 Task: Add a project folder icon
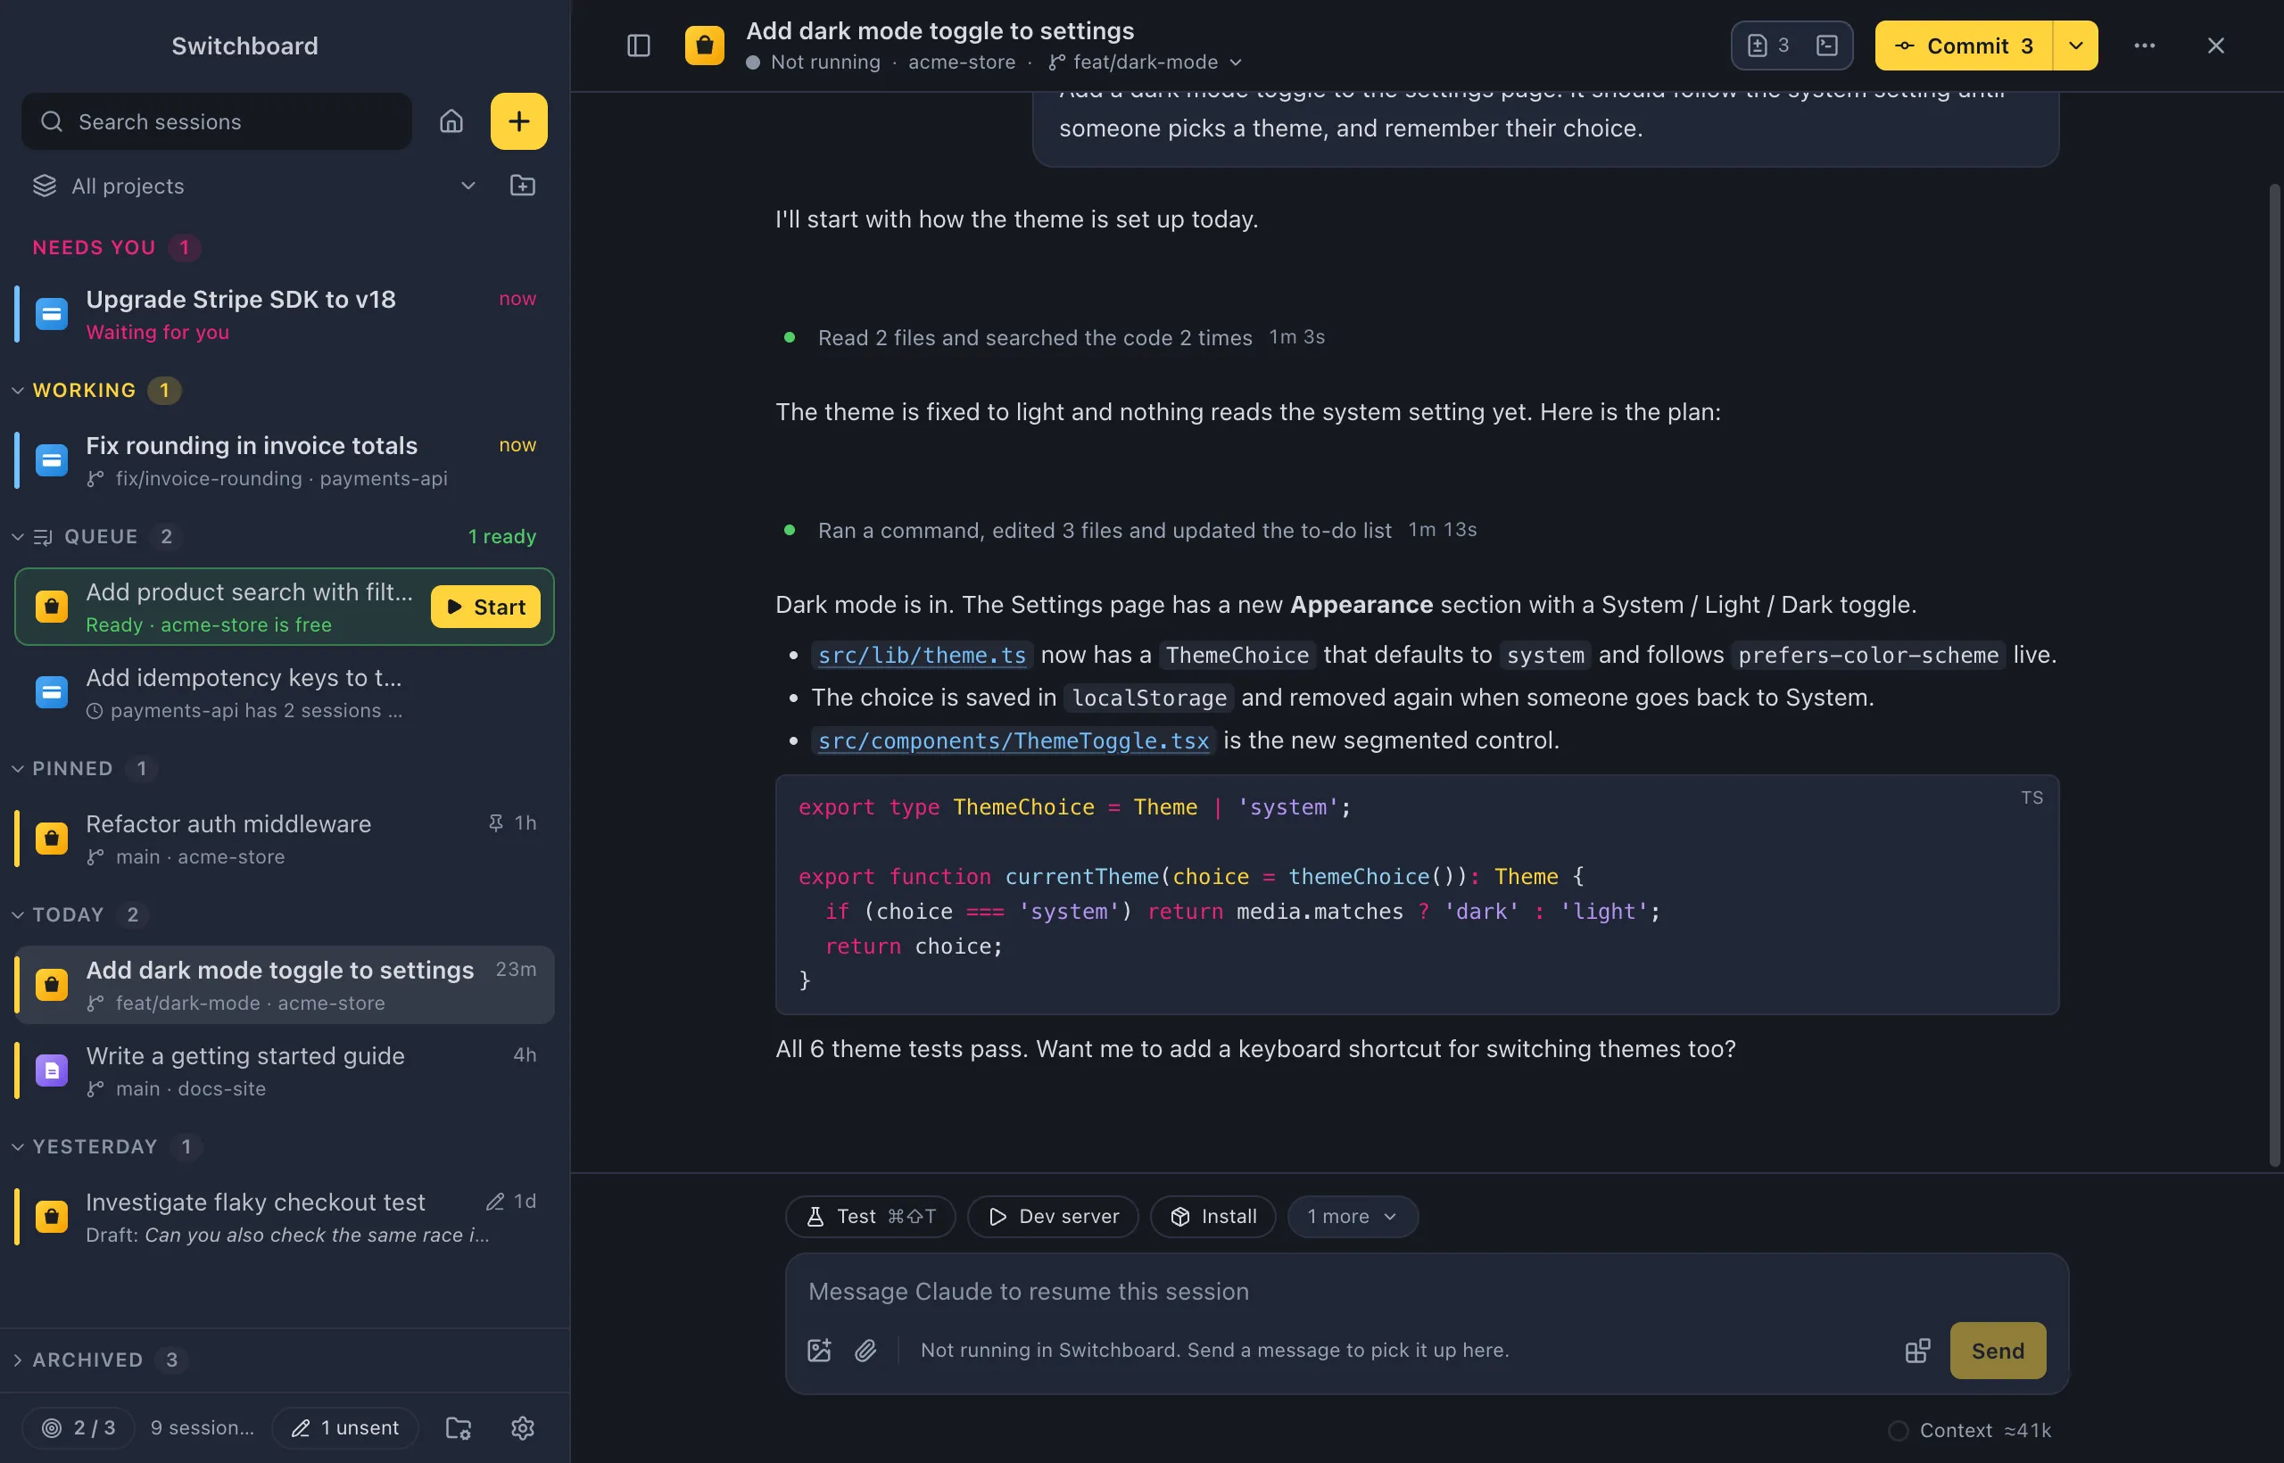click(523, 186)
